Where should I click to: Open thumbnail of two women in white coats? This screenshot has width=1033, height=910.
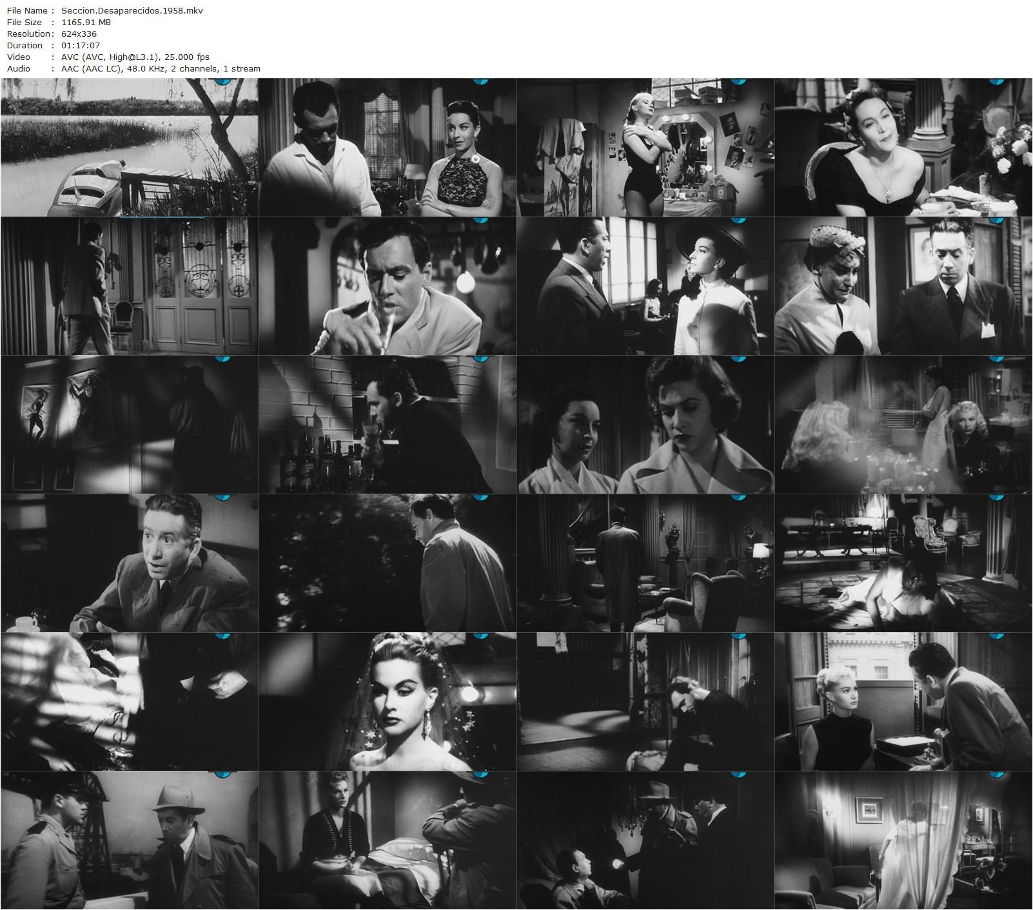click(x=645, y=425)
